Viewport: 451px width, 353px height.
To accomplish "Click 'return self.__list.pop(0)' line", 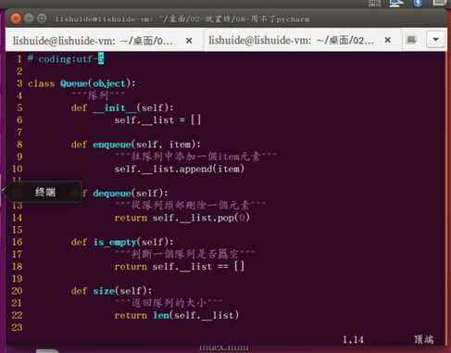I will tap(182, 218).
